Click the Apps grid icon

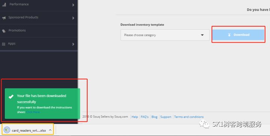pyautogui.click(x=4, y=44)
